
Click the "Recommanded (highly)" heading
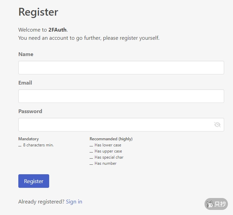tap(111, 139)
